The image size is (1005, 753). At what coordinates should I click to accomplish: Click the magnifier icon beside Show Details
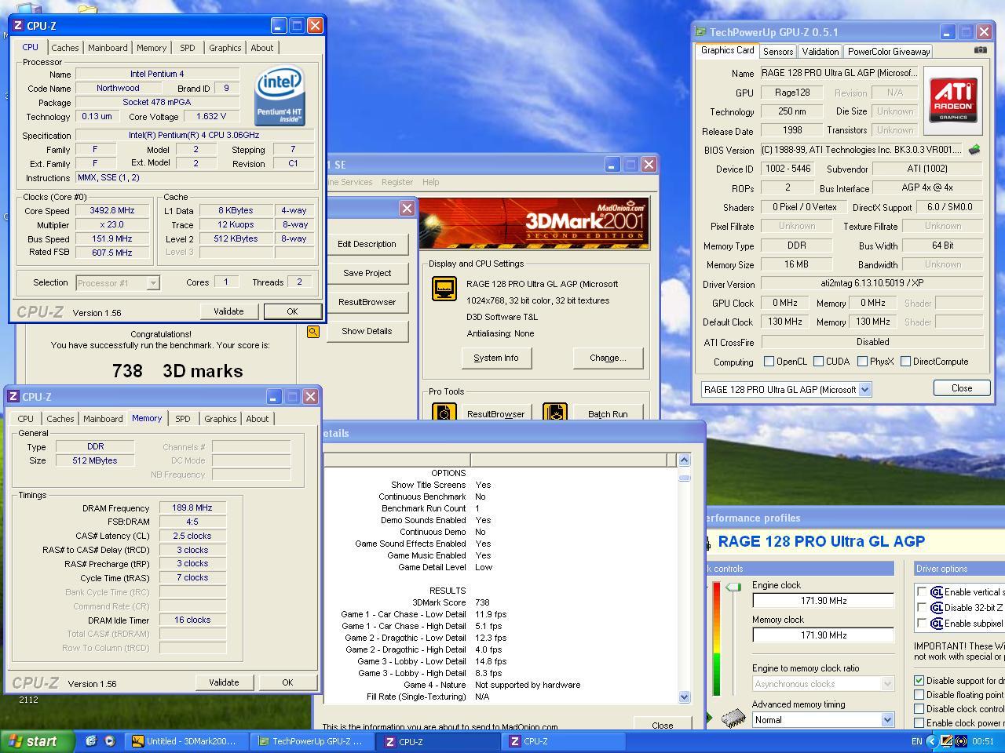coord(313,332)
